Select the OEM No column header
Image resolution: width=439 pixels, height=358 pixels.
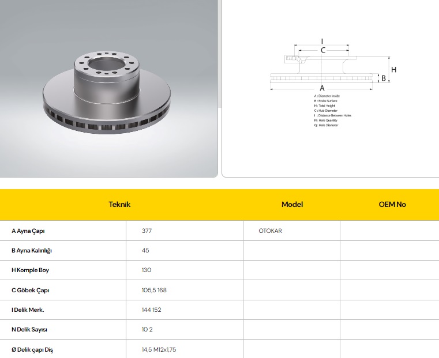coord(392,205)
